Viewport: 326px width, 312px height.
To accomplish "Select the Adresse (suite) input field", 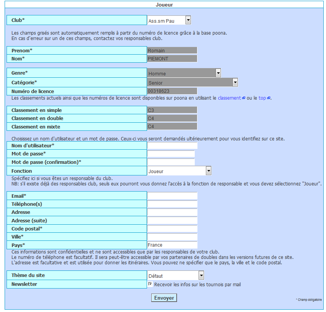I will point(172,220).
